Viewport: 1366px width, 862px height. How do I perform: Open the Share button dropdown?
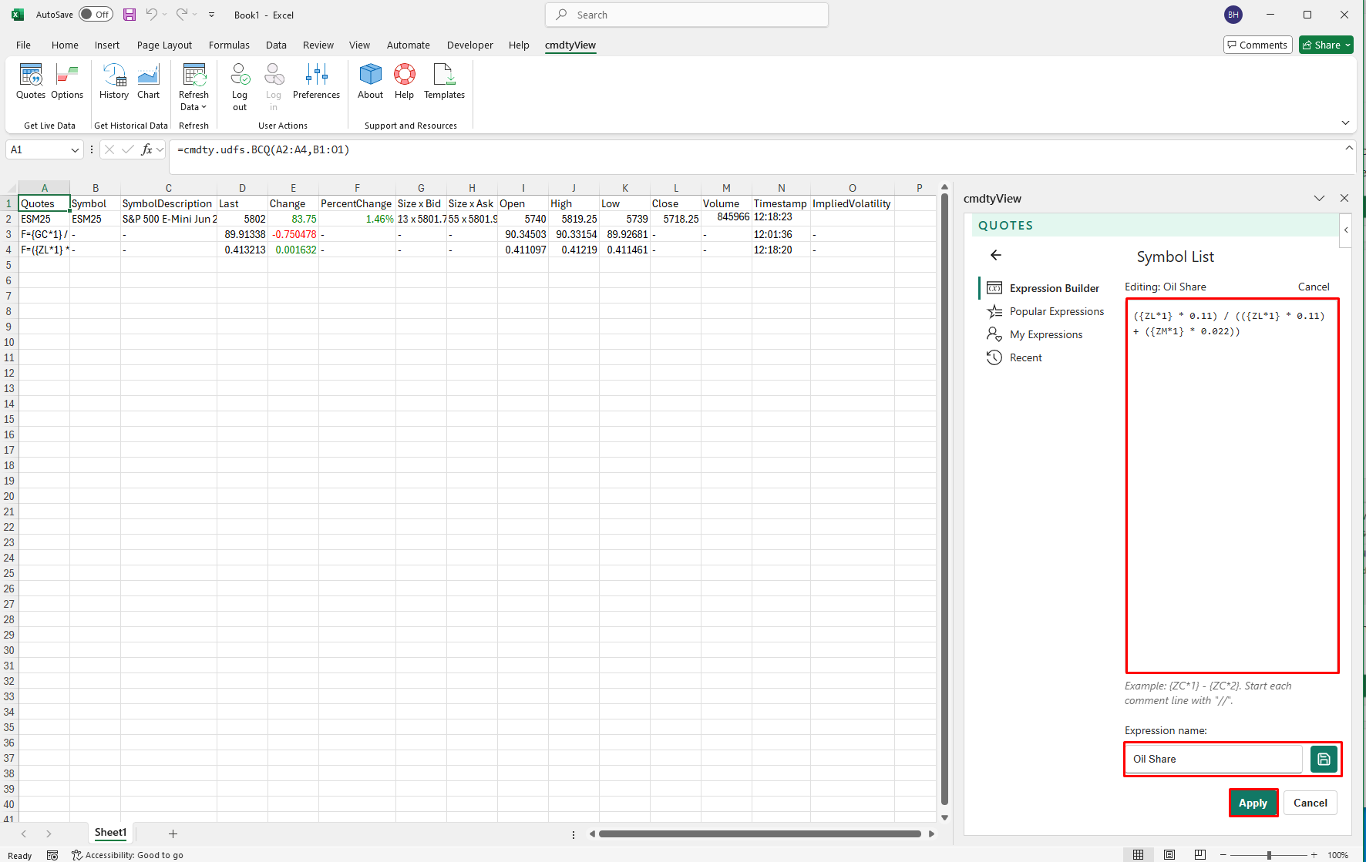pyautogui.click(x=1348, y=45)
